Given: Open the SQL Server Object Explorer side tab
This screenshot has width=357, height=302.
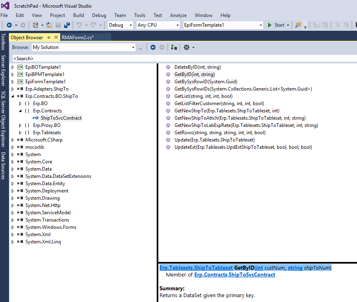Looking at the screenshot, I should coord(3,119).
